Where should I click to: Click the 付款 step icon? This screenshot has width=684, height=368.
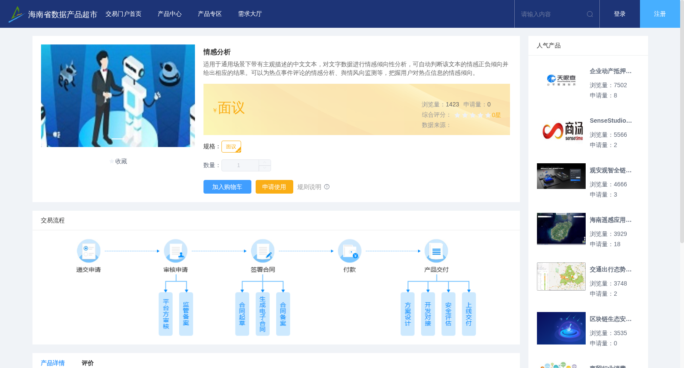point(350,251)
